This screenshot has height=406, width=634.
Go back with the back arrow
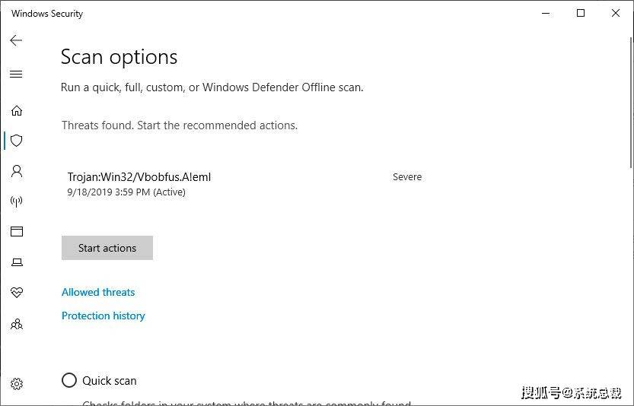(x=16, y=40)
